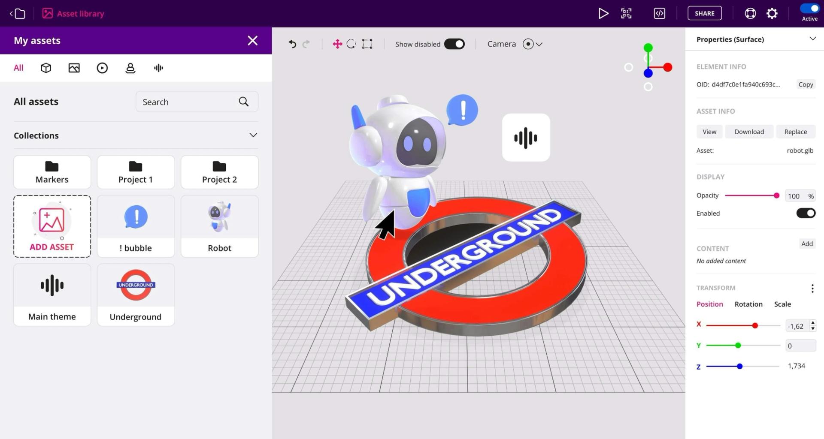Copy the element OID
This screenshot has width=824, height=439.
coord(806,84)
